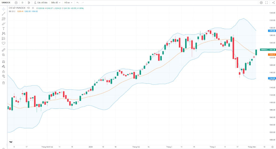Enter fullscreen mode
Viewport: 276px width, 149px height.
267,3
